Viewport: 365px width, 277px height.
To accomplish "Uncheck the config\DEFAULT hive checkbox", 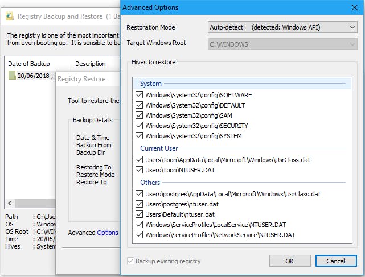I will point(140,105).
